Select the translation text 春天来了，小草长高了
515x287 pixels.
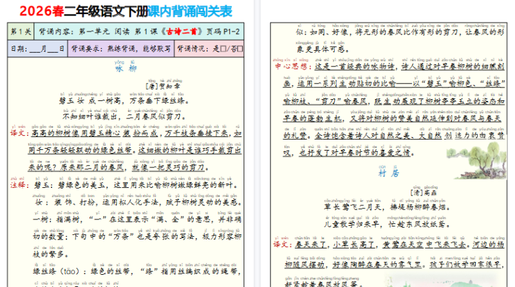[x=335, y=245]
